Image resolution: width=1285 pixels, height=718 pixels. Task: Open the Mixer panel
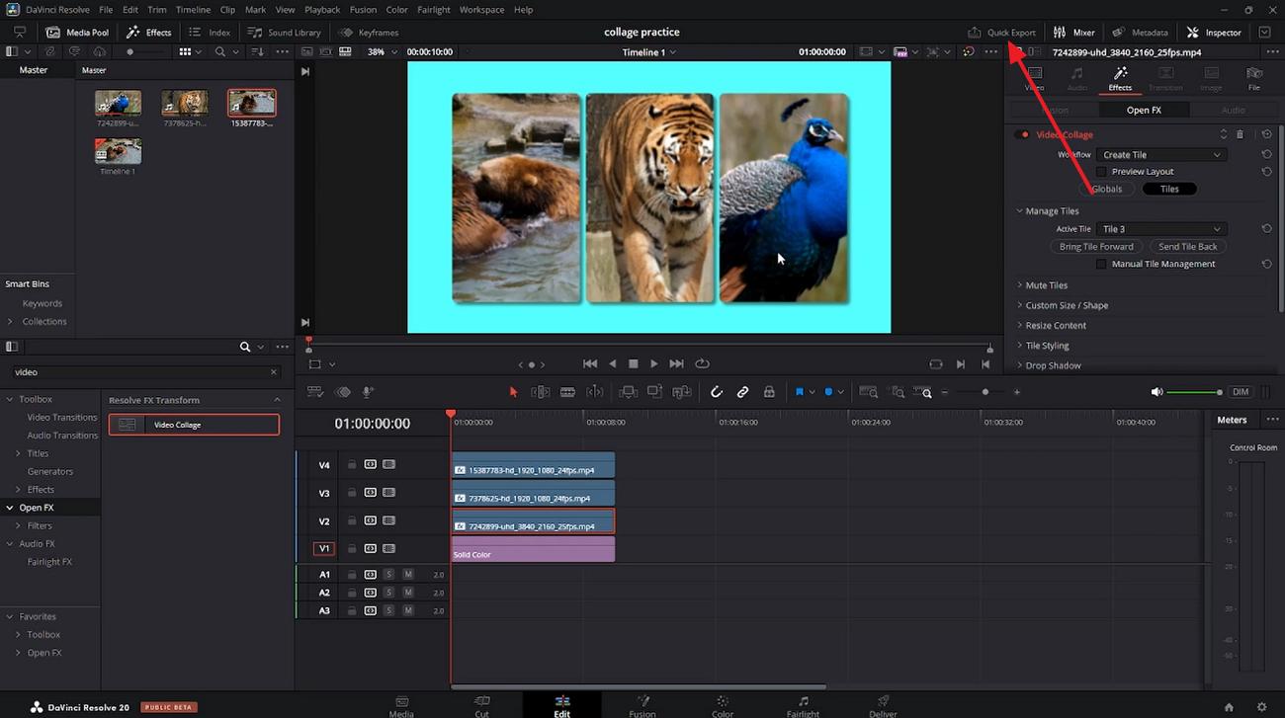click(1073, 32)
